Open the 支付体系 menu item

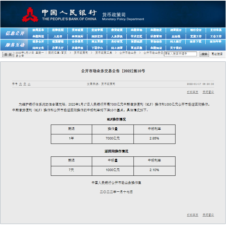pos(216,30)
